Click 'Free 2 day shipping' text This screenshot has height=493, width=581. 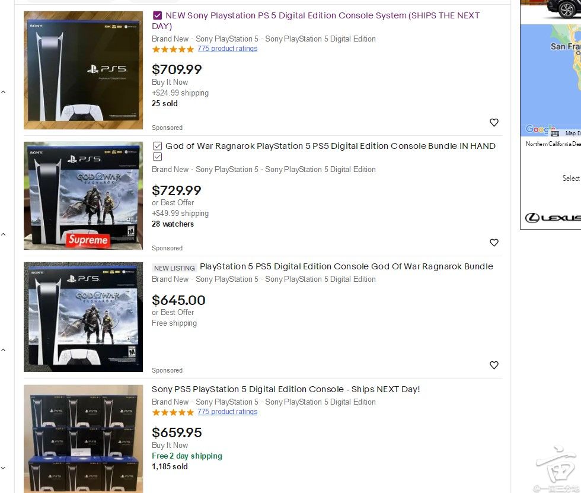pyautogui.click(x=187, y=456)
